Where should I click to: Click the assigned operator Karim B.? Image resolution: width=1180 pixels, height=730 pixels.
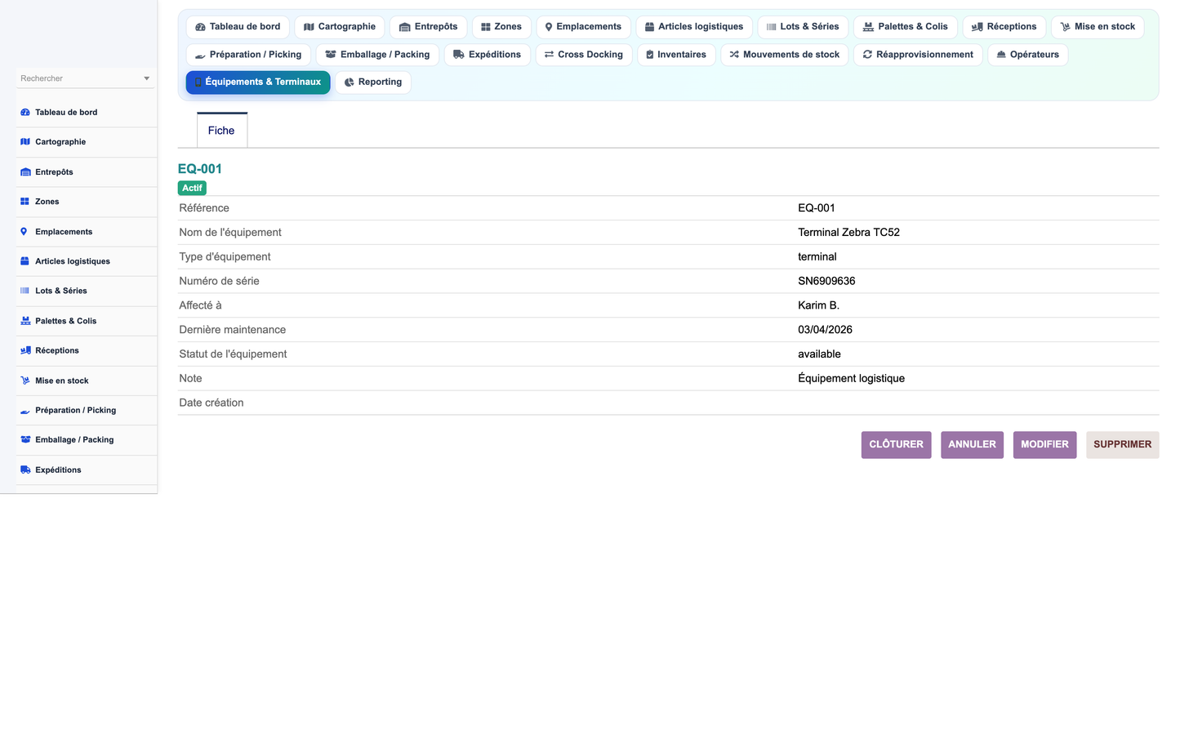818,305
